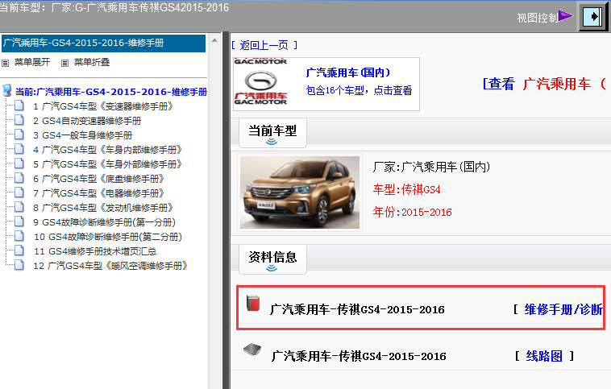The image size is (611, 389).
Task: Click the red book icon for repair manual
Action: pos(253,303)
